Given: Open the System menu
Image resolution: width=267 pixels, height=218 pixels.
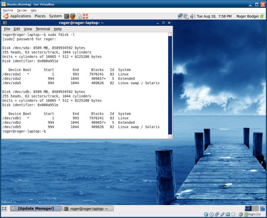Looking at the screenshot, I should point(55,16).
